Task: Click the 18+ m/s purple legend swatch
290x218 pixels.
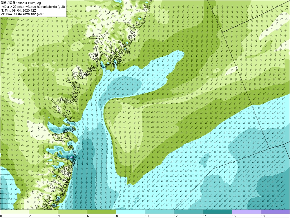Action: pyautogui.click(x=275, y=212)
